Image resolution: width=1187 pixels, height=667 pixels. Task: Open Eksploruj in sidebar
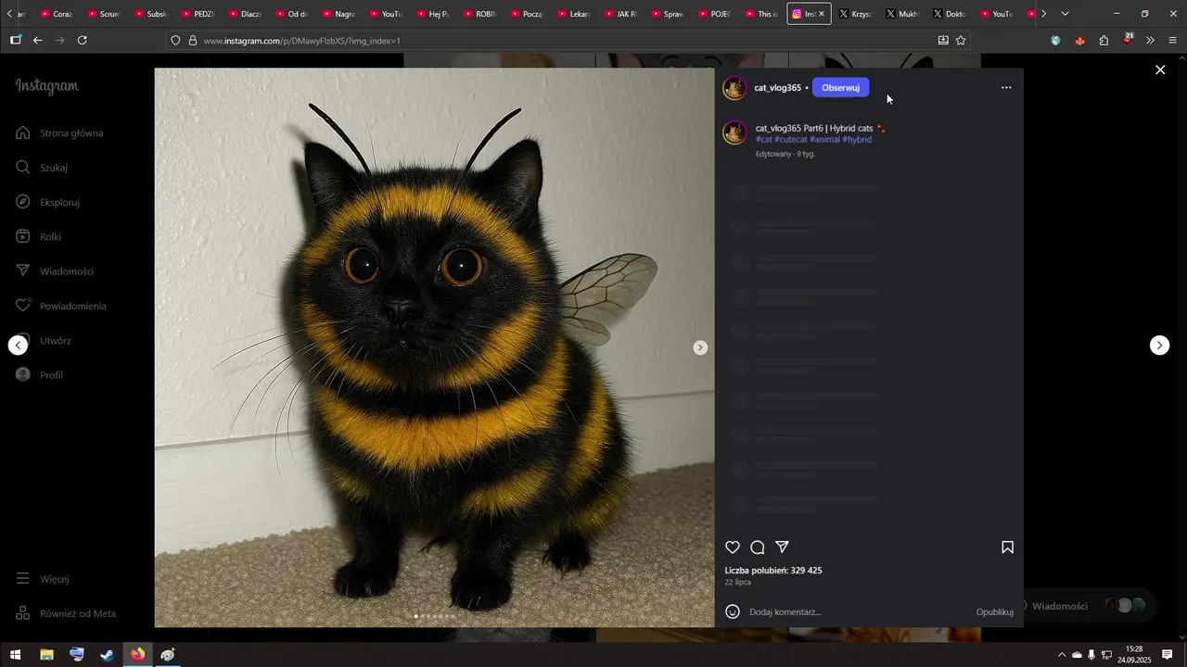[48, 202]
